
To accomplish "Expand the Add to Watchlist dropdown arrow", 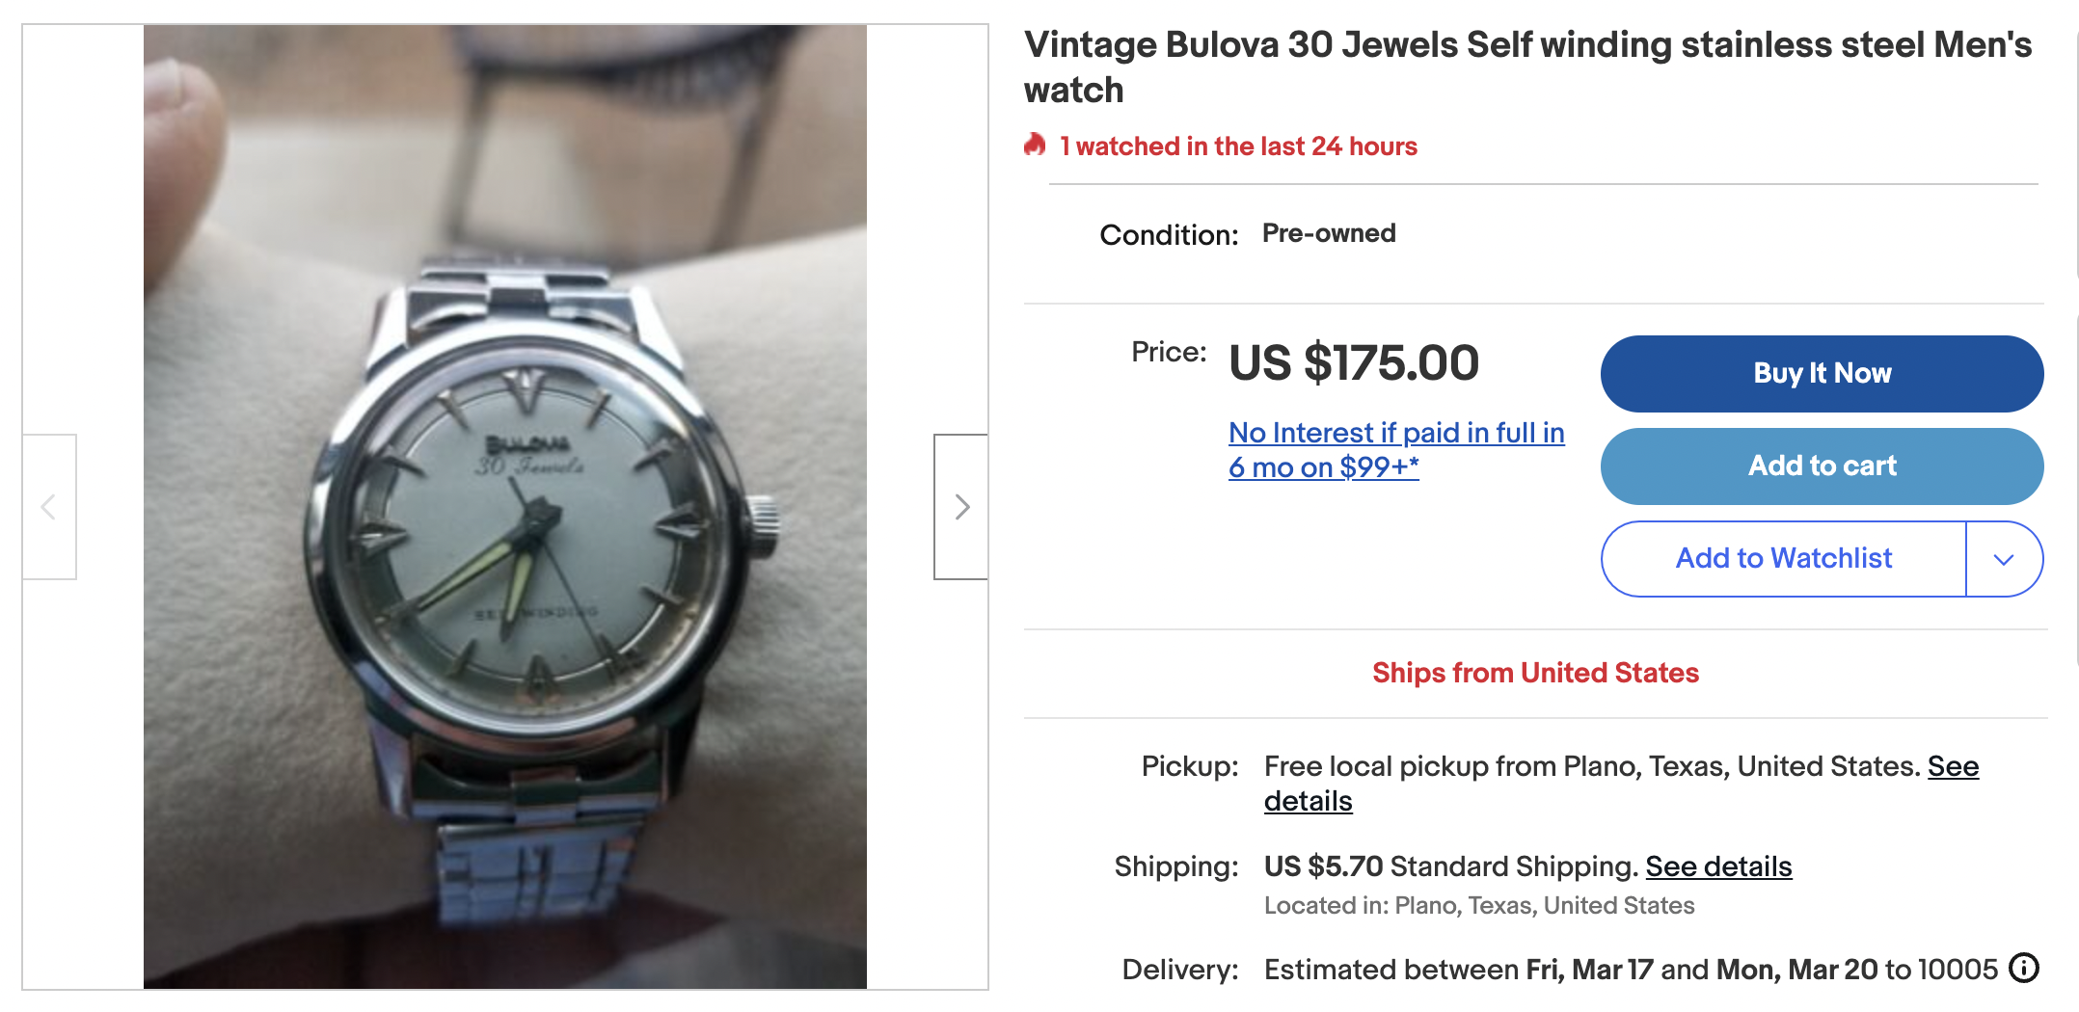I will 2004,559.
